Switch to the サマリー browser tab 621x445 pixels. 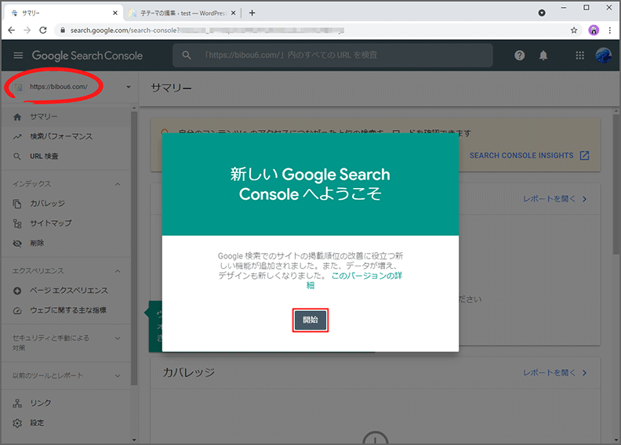64,13
